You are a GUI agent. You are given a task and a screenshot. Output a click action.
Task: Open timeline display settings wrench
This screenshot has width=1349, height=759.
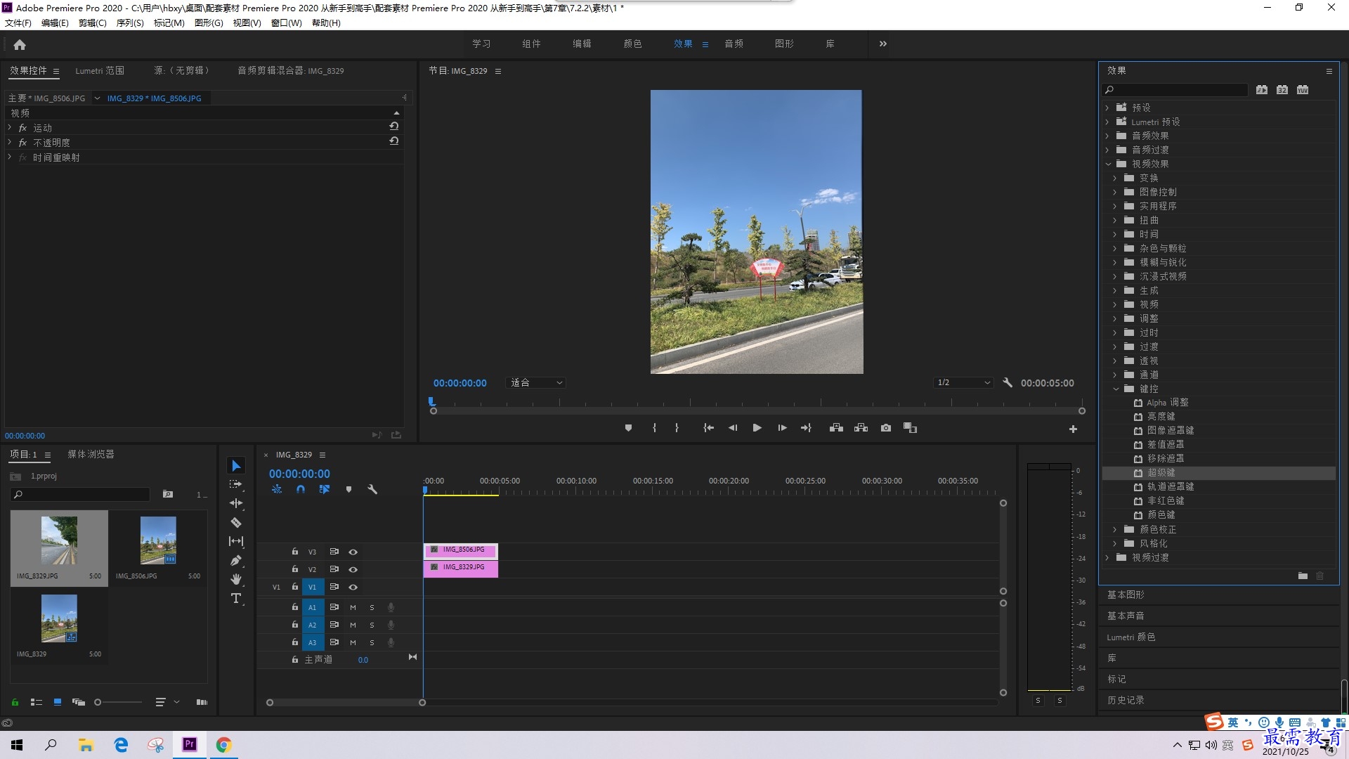[372, 489]
